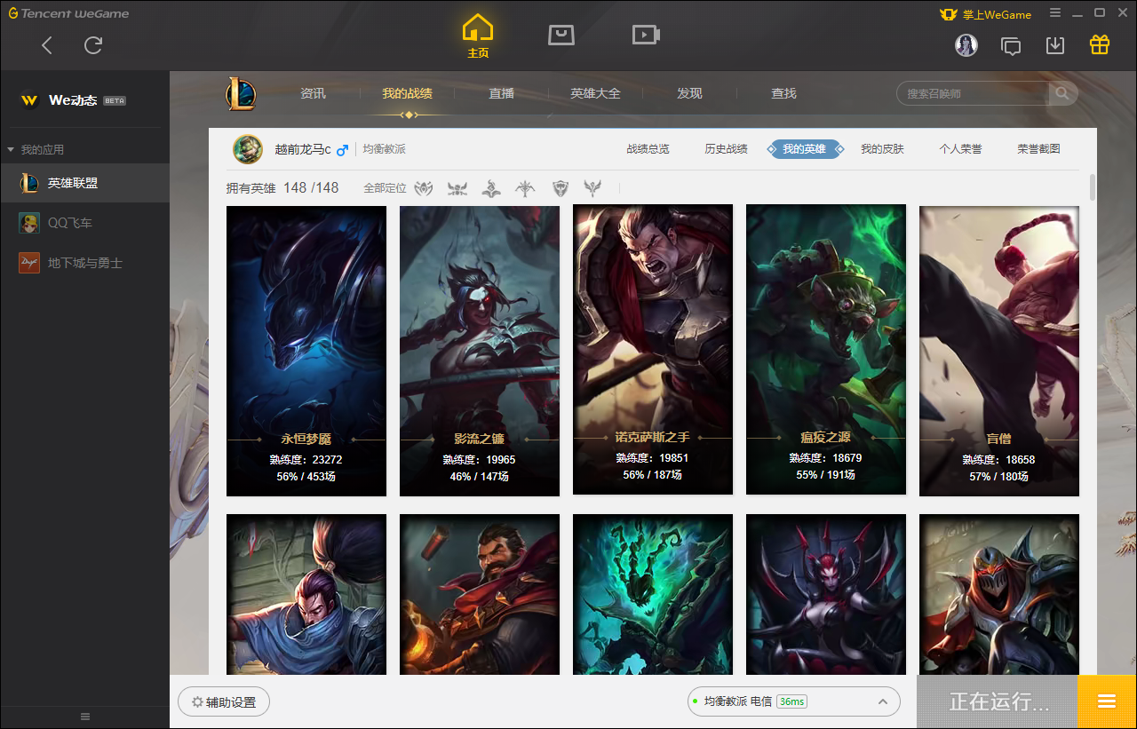Click the 掌上WeGame phone icon
Image resolution: width=1137 pixels, height=729 pixels.
pos(949,14)
